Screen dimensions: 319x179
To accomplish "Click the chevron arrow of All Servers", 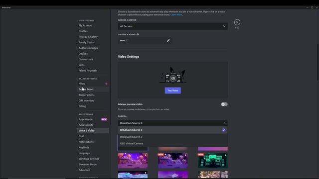I will [x=224, y=26].
